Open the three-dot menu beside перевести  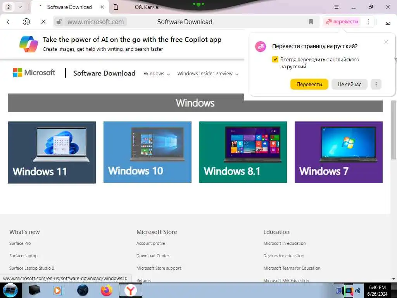[x=369, y=22]
